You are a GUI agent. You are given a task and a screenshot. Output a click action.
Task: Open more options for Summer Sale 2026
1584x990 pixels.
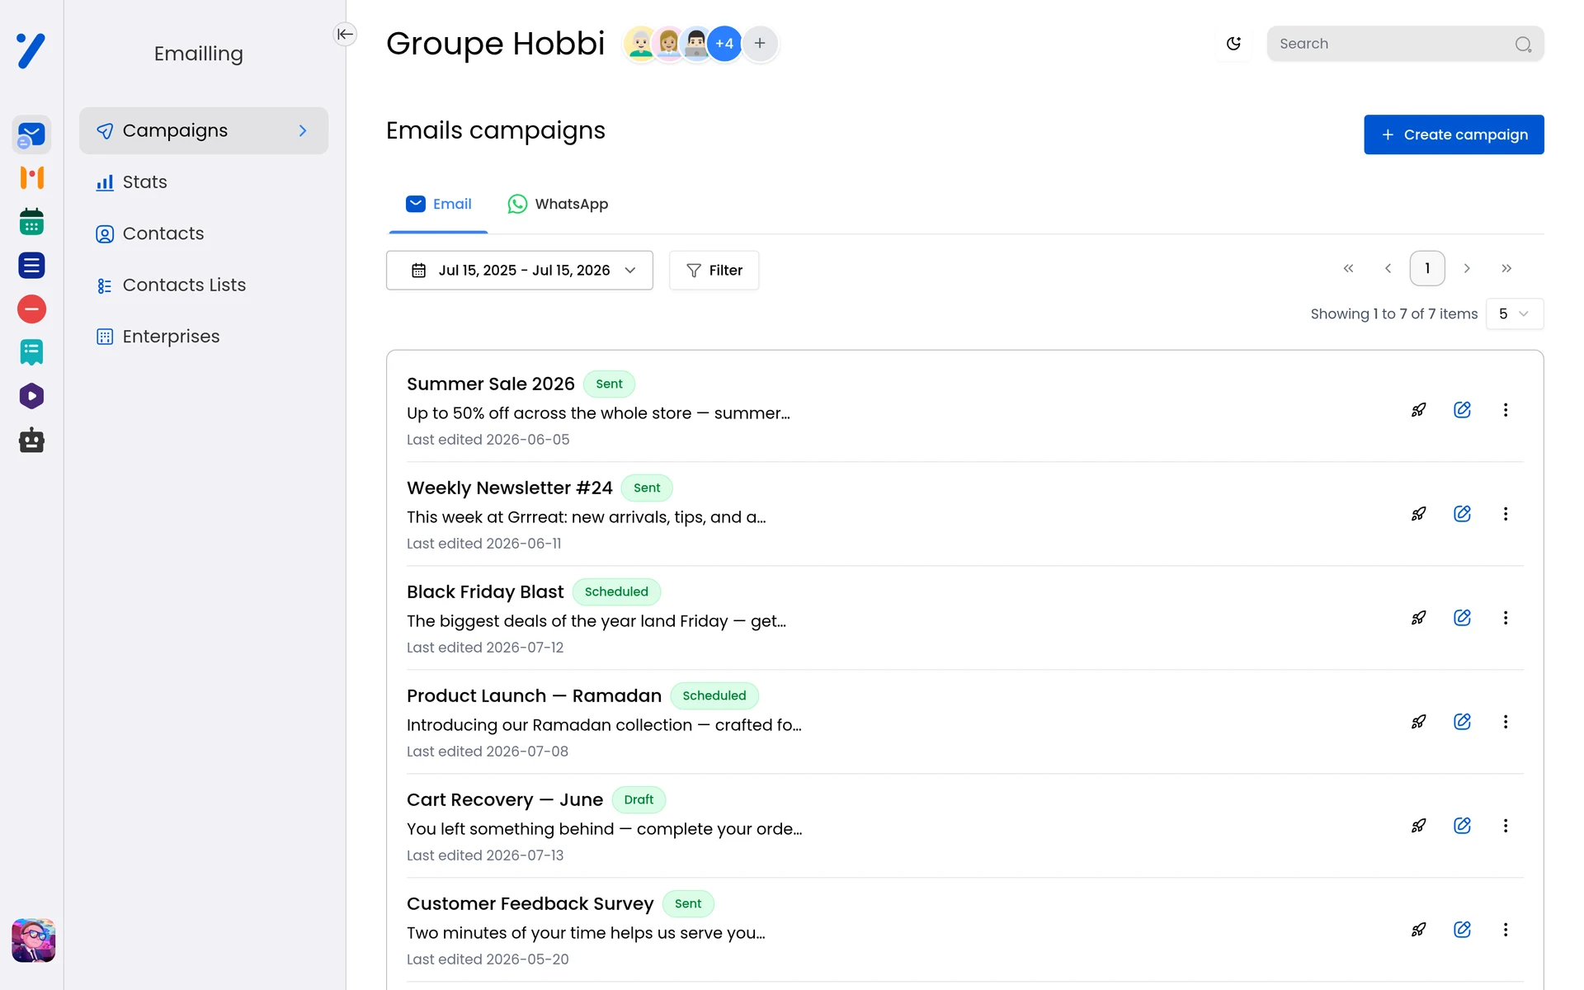pos(1506,410)
